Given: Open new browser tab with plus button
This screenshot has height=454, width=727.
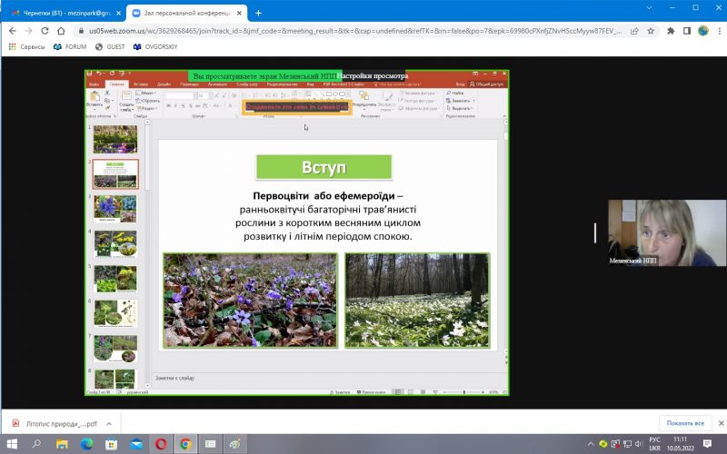Looking at the screenshot, I should [x=258, y=13].
